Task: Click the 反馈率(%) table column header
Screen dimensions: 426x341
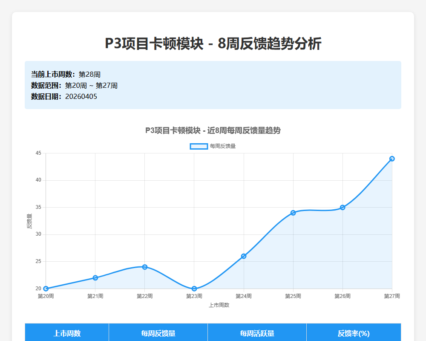Action: (354, 333)
